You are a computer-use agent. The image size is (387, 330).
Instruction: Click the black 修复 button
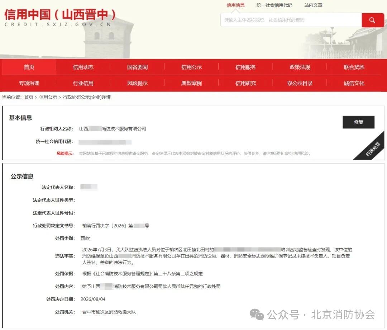[358, 122]
